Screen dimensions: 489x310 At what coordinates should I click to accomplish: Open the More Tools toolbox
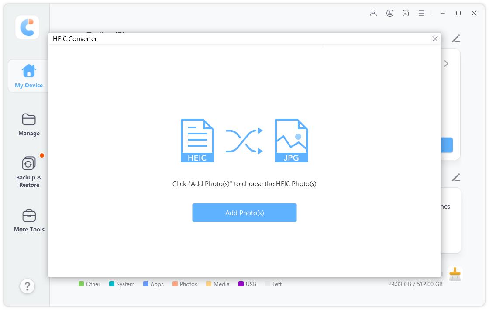(29, 220)
